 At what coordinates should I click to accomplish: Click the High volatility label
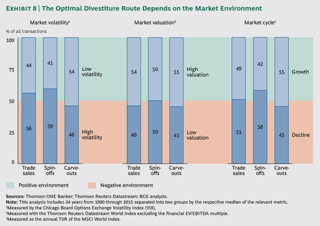coord(92,134)
